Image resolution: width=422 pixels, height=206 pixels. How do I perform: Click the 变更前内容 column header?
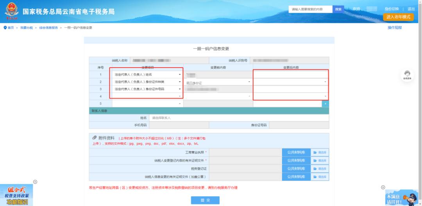[218, 68]
